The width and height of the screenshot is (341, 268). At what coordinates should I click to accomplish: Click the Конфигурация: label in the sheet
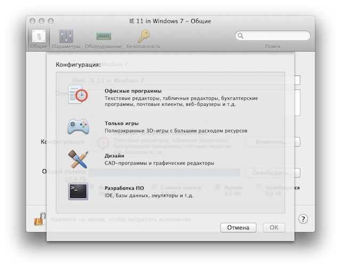coord(78,64)
